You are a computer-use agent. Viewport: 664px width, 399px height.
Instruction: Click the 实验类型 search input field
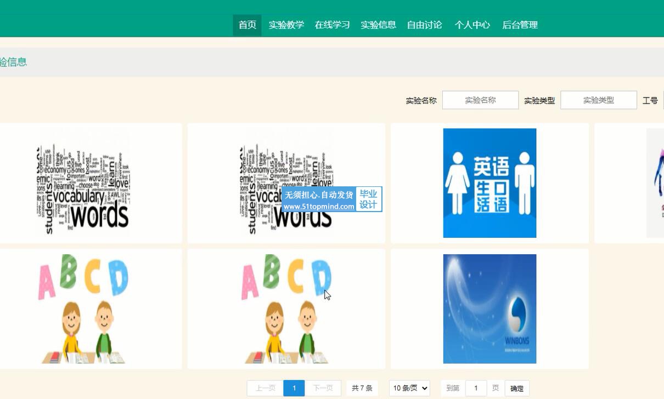click(598, 100)
